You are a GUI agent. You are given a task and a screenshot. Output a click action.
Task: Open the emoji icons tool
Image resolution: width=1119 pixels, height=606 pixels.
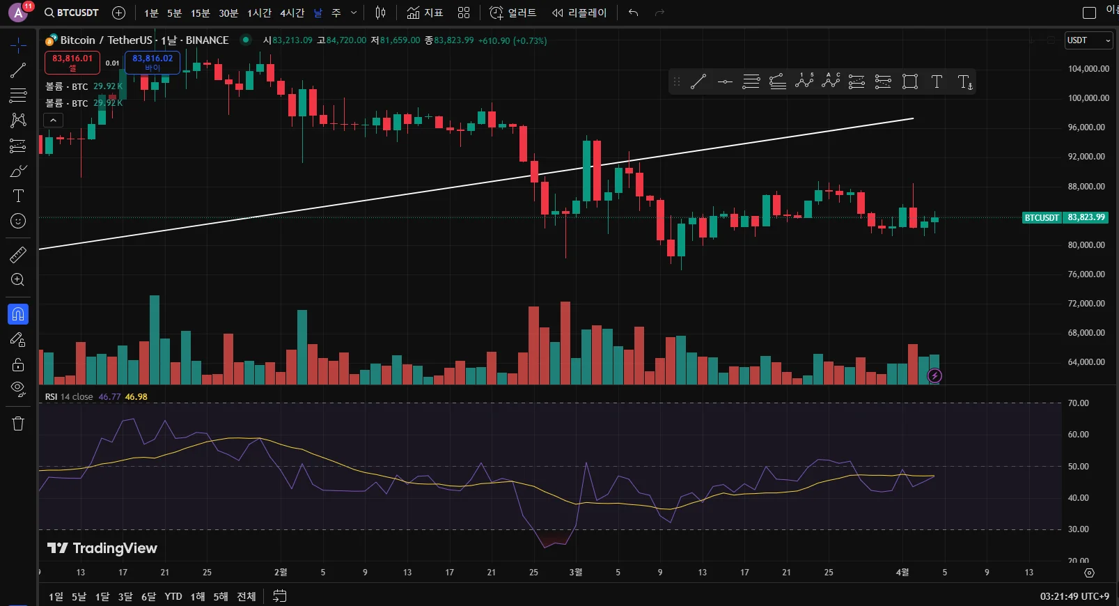(x=18, y=222)
